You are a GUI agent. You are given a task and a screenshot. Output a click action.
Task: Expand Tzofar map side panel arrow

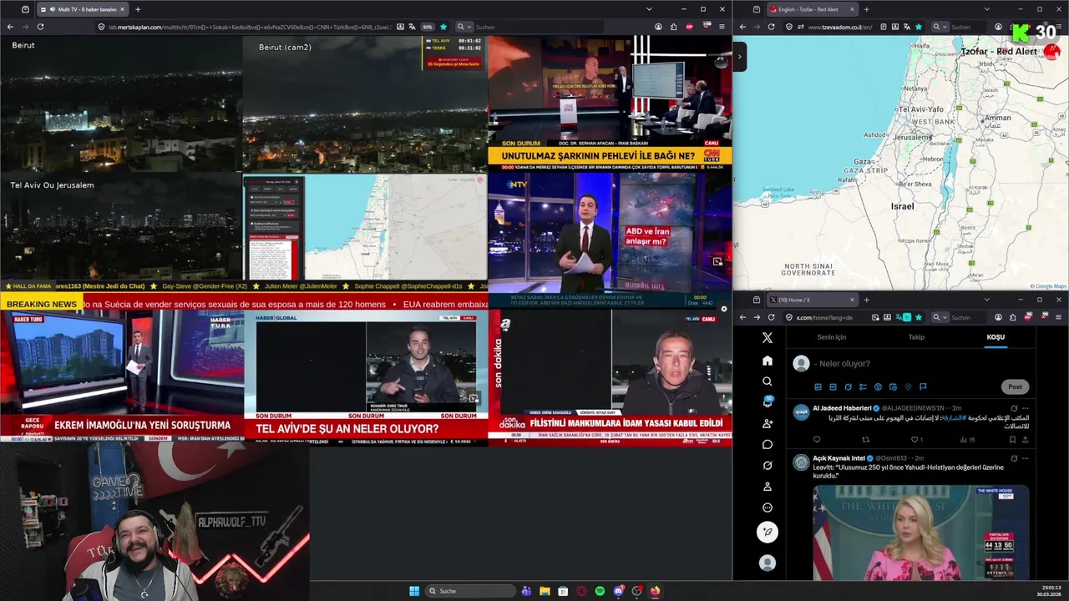[x=740, y=57]
